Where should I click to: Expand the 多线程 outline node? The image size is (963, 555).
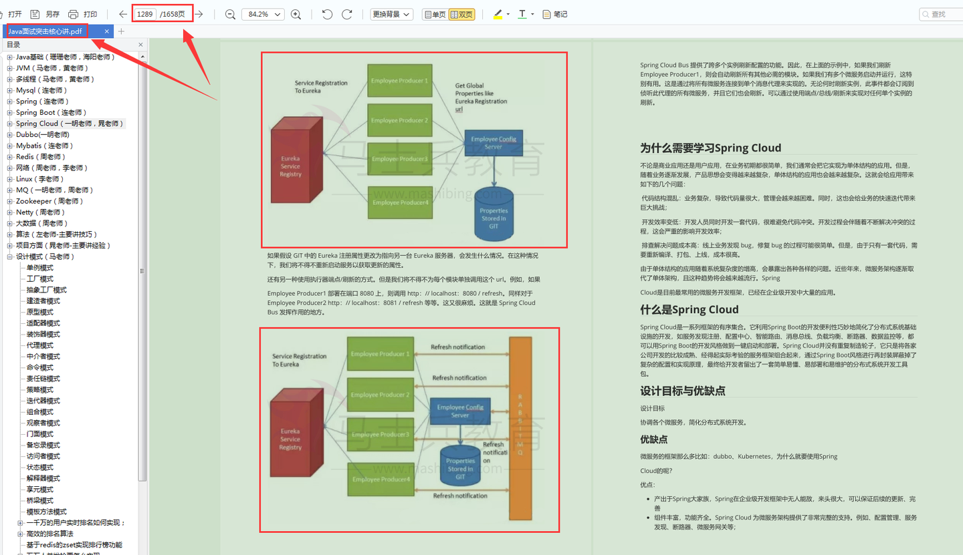coord(10,79)
